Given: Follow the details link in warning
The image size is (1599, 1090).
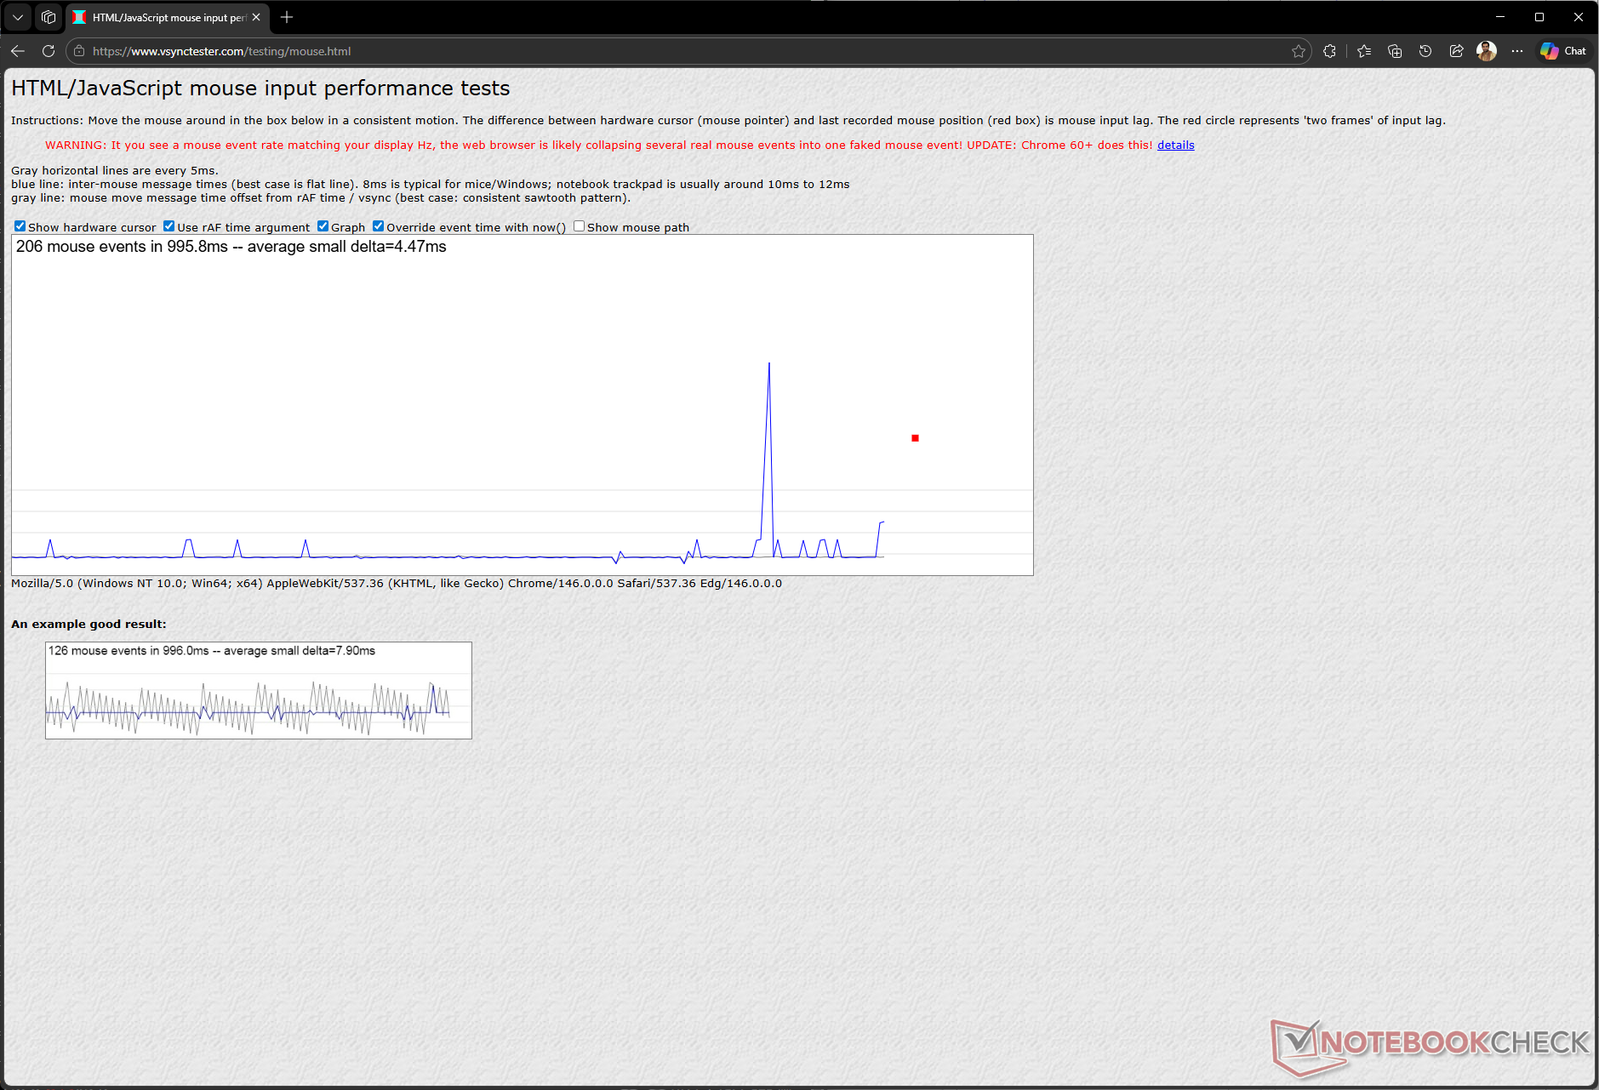Looking at the screenshot, I should pos(1175,146).
